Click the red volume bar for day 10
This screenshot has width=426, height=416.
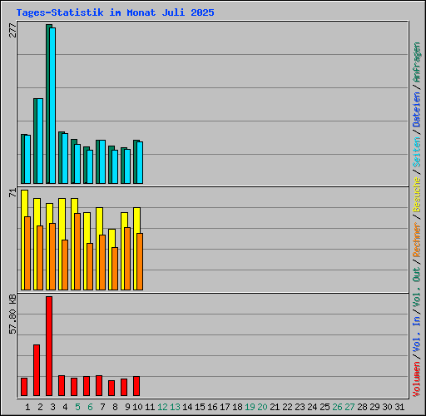(136, 386)
